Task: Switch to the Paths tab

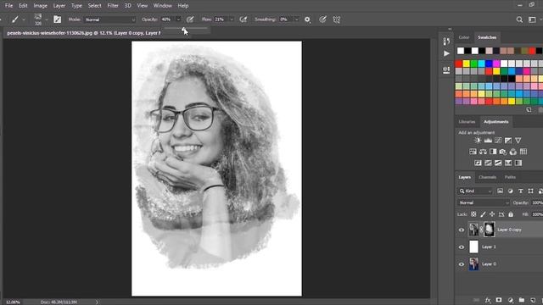Action: (510, 177)
